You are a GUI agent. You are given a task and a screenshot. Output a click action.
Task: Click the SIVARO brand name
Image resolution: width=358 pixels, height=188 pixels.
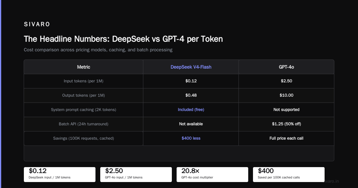[x=37, y=24]
